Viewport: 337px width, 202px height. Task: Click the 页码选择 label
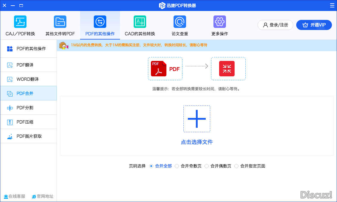pos(137,166)
